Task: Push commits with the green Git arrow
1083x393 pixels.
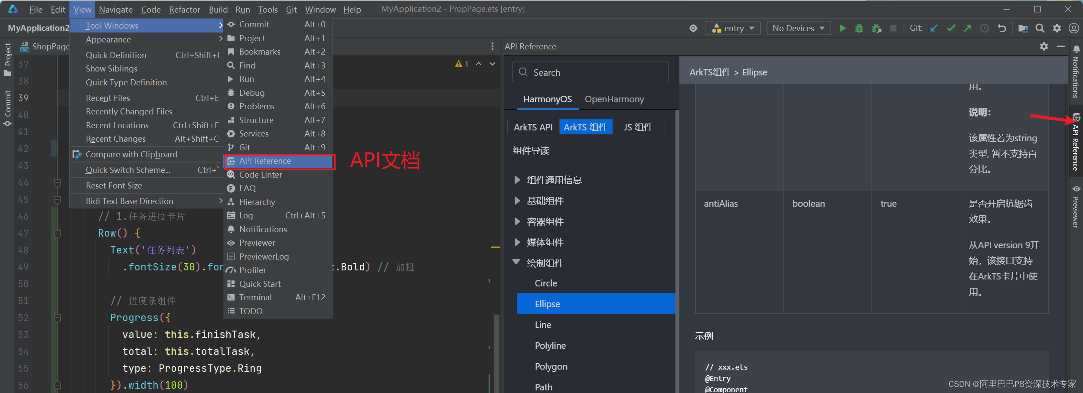Action: click(x=967, y=28)
